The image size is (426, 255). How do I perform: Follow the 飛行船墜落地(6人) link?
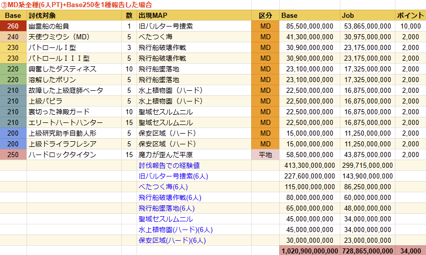(167, 208)
